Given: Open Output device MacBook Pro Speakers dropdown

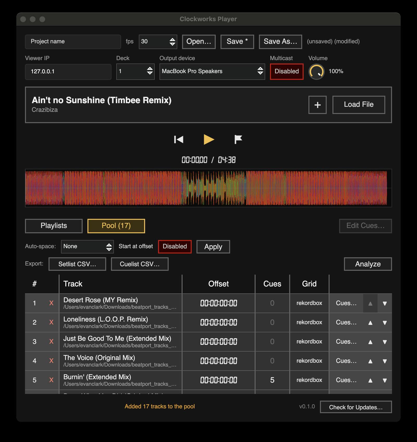Looking at the screenshot, I should pos(212,71).
